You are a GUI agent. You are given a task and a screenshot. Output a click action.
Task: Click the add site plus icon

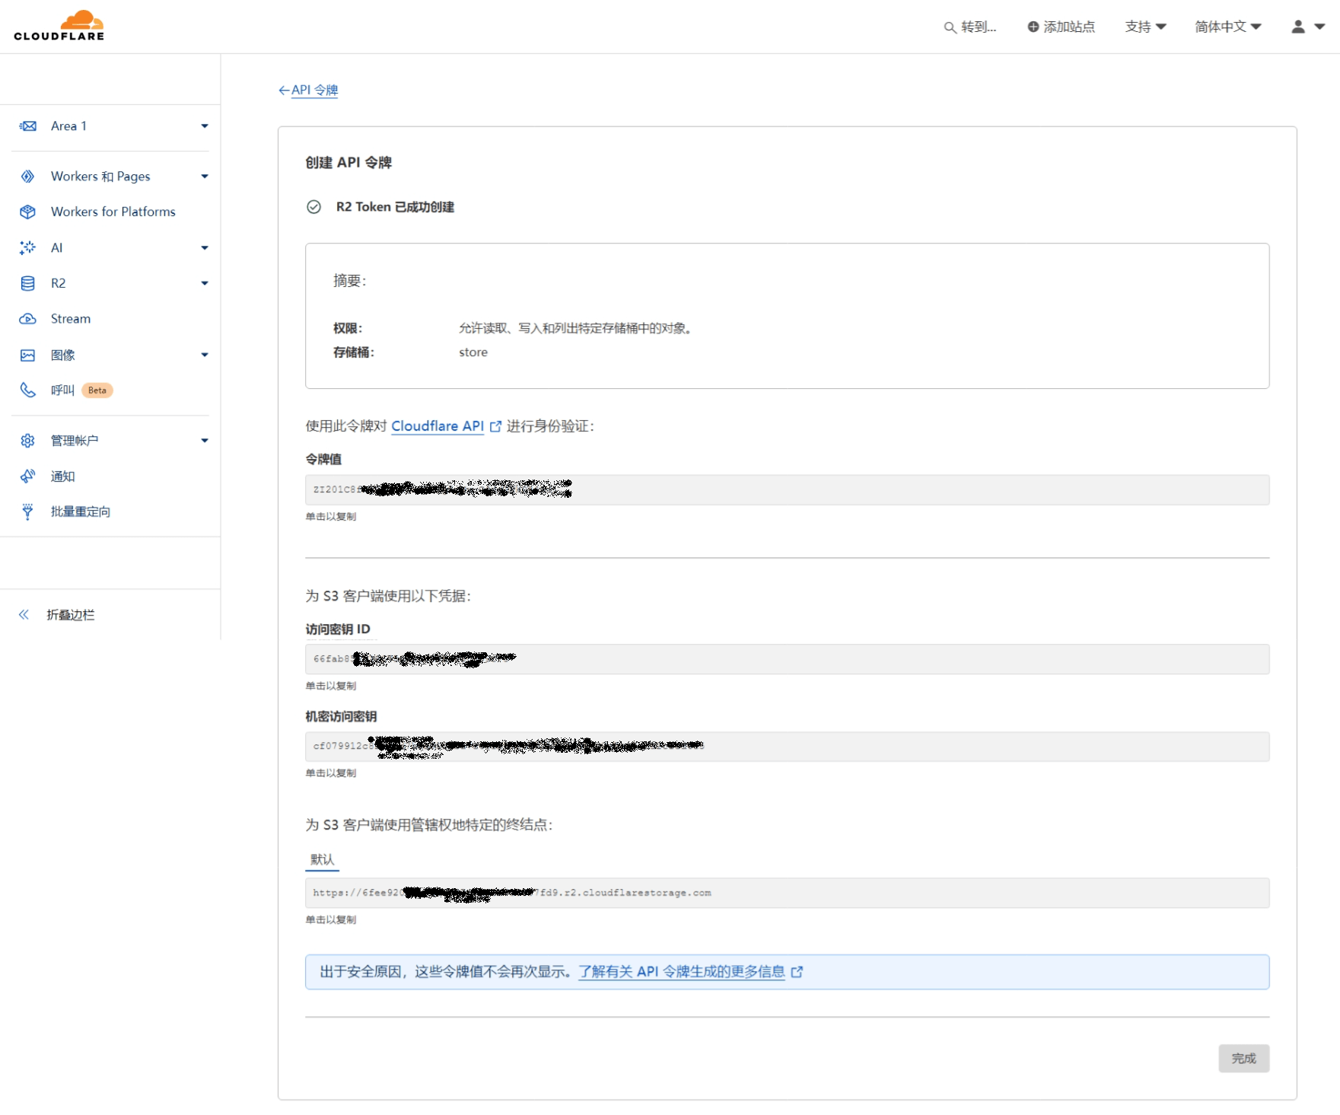point(1033,27)
